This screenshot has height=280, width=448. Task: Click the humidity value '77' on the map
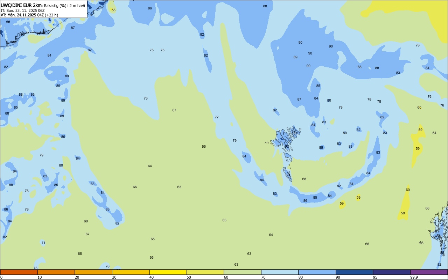click(x=217, y=117)
